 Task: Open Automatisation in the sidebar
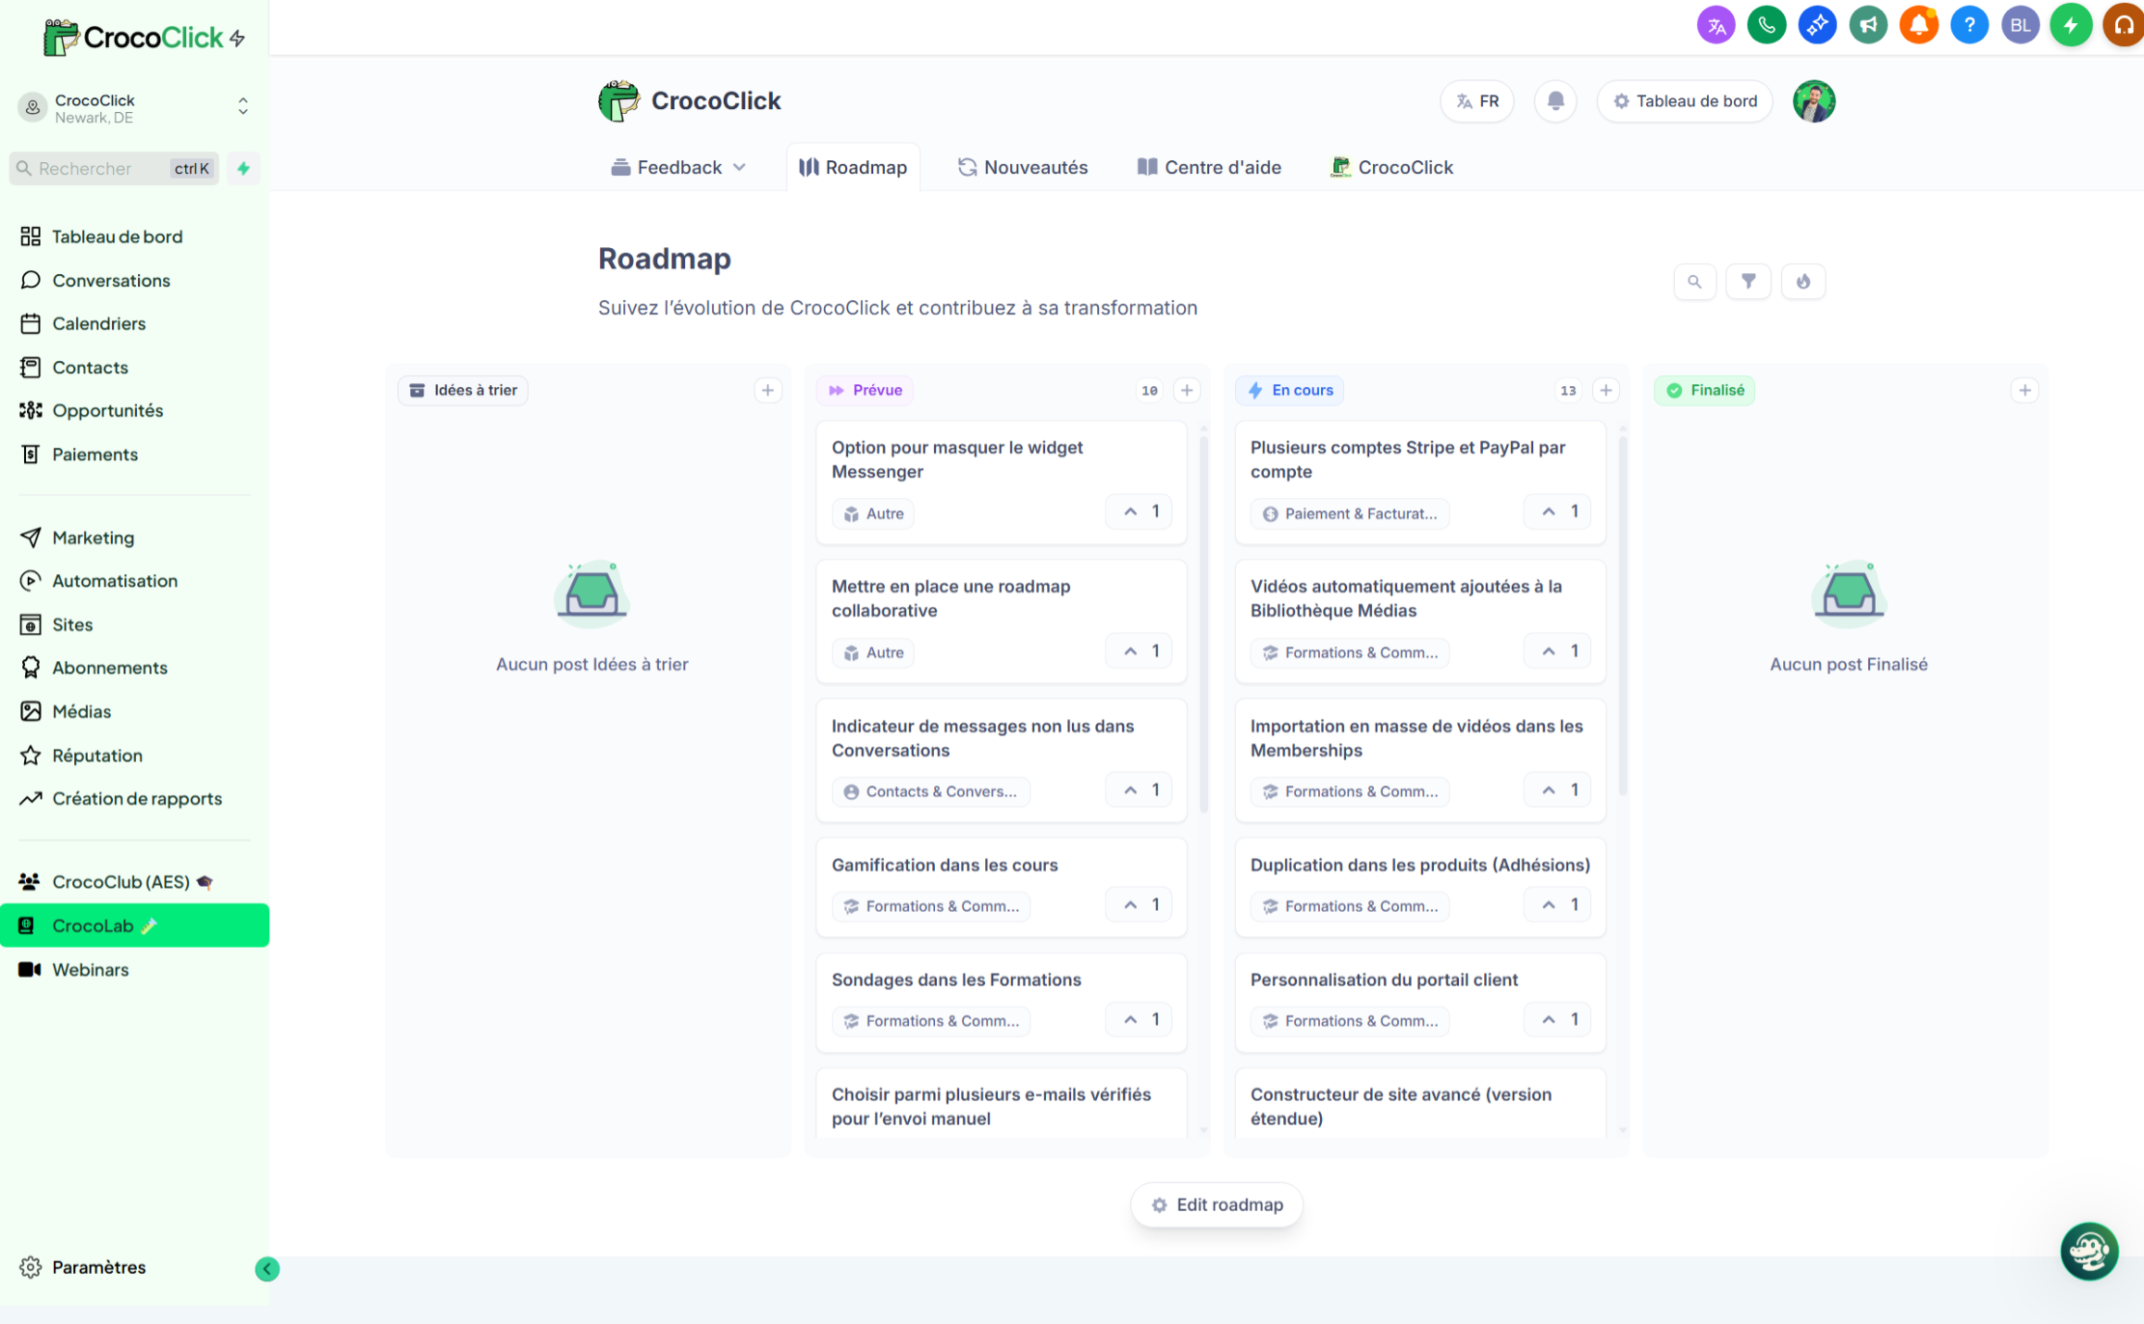tap(115, 582)
